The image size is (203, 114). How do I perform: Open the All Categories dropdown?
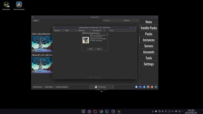(x=99, y=30)
